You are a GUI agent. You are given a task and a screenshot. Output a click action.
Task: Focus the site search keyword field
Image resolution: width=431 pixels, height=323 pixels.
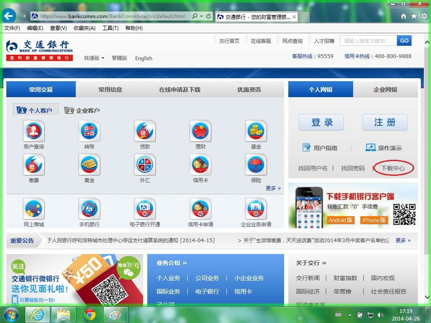pos(368,41)
